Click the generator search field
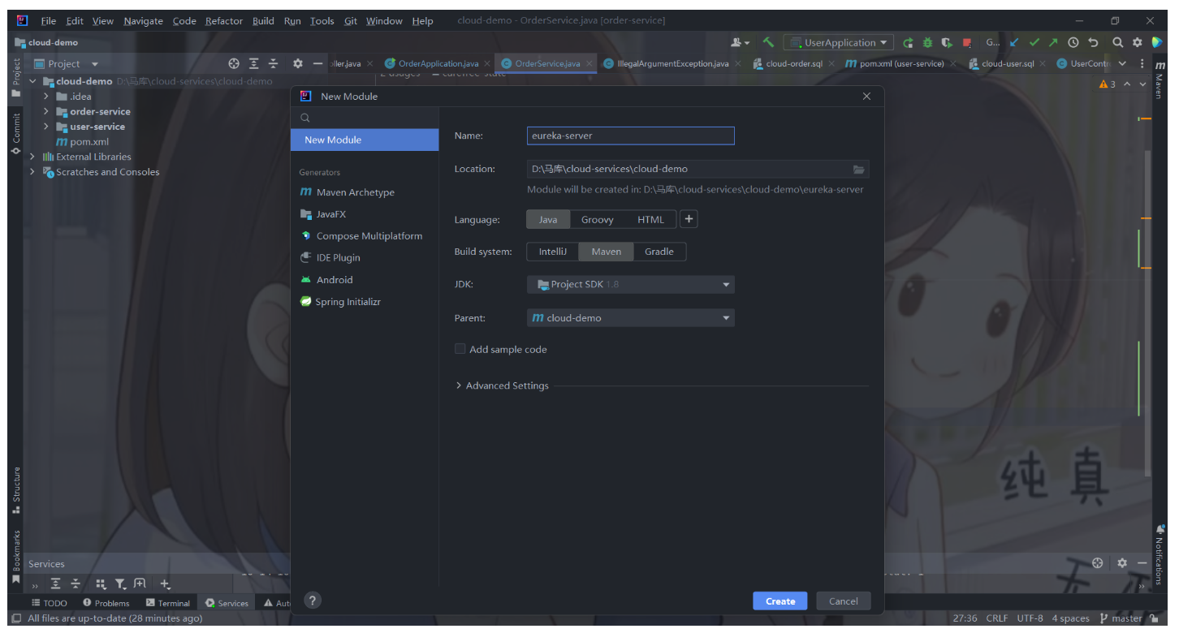Image resolution: width=1179 pixels, height=633 pixels. [365, 118]
